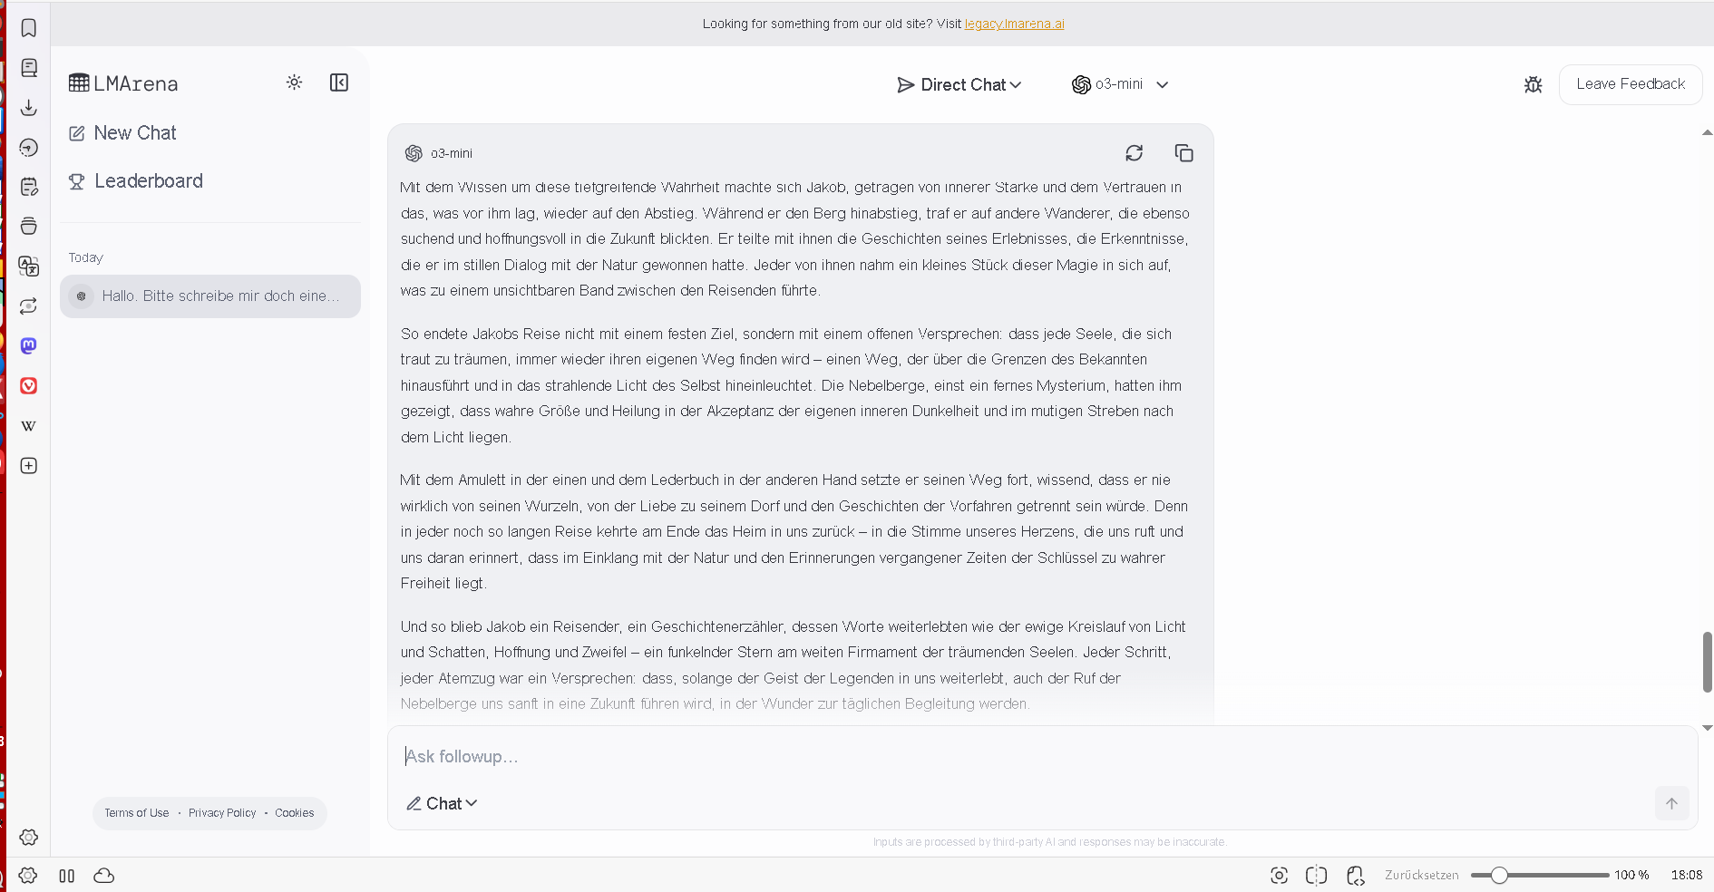Click the Leave Feedback button
The height and width of the screenshot is (892, 1714).
coord(1630,84)
